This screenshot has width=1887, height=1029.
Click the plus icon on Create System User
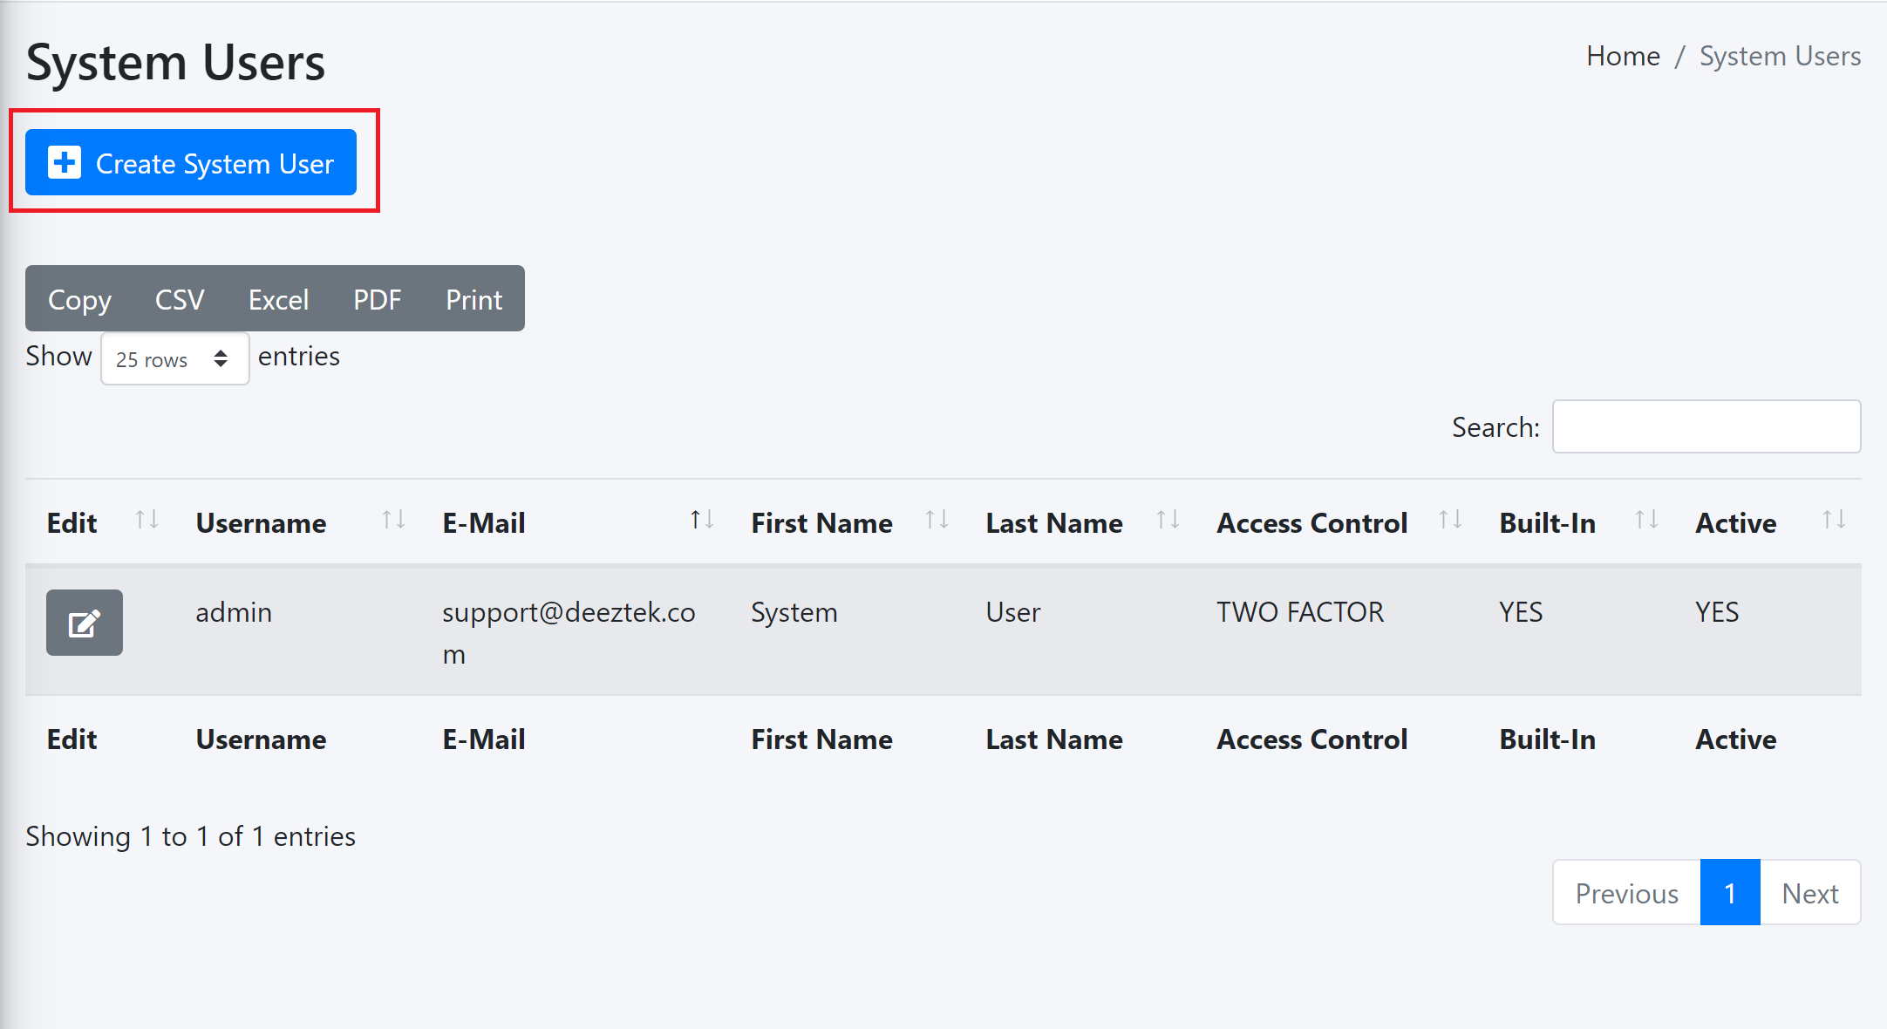click(x=65, y=162)
